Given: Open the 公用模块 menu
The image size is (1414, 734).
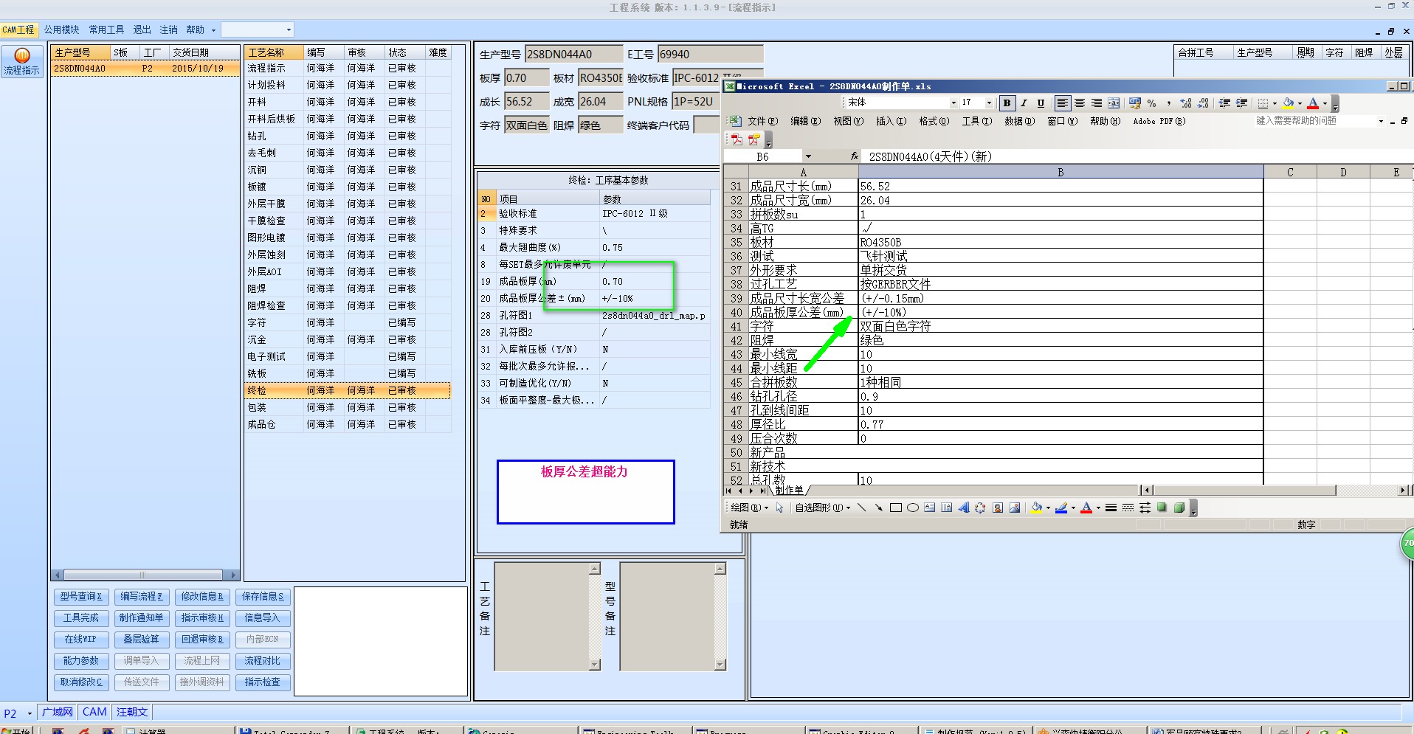Looking at the screenshot, I should pyautogui.click(x=61, y=30).
